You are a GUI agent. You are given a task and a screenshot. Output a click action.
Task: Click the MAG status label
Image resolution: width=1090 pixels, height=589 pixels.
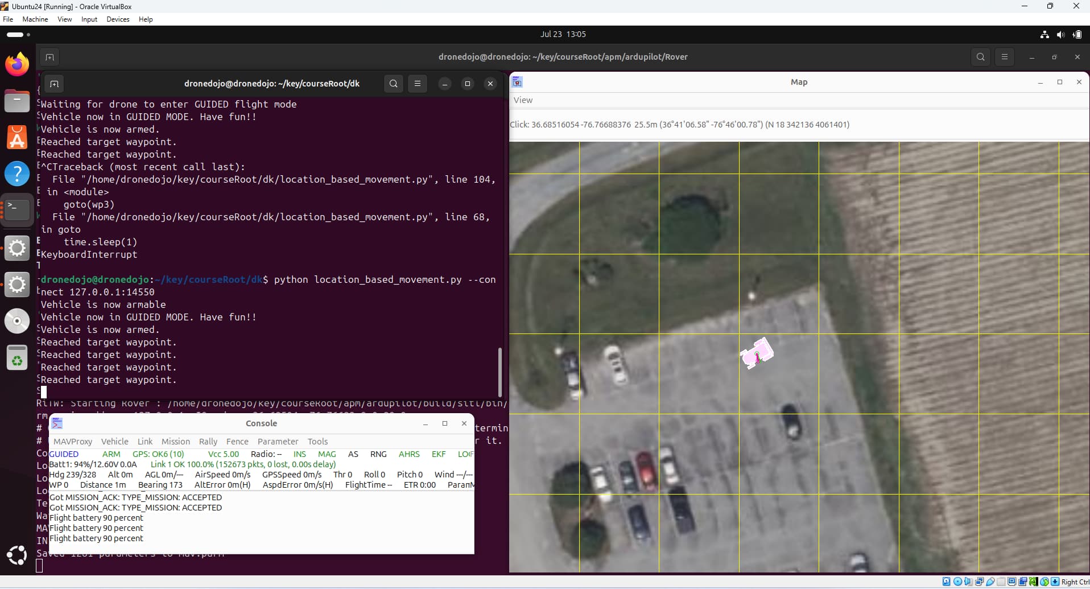tap(327, 454)
